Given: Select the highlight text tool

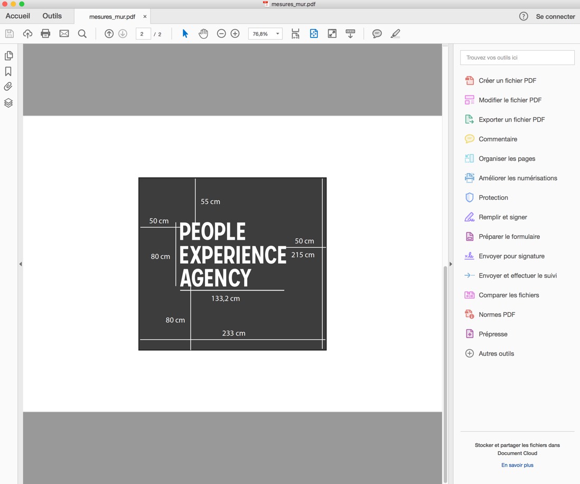Looking at the screenshot, I should pyautogui.click(x=396, y=34).
